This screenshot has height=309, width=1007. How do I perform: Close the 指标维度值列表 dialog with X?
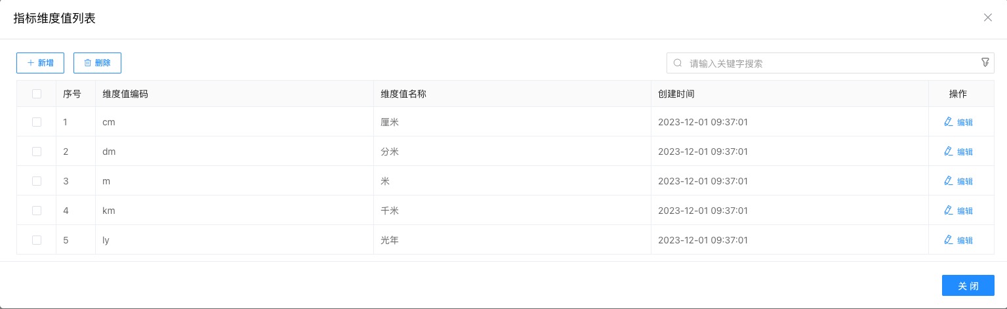pyautogui.click(x=987, y=18)
